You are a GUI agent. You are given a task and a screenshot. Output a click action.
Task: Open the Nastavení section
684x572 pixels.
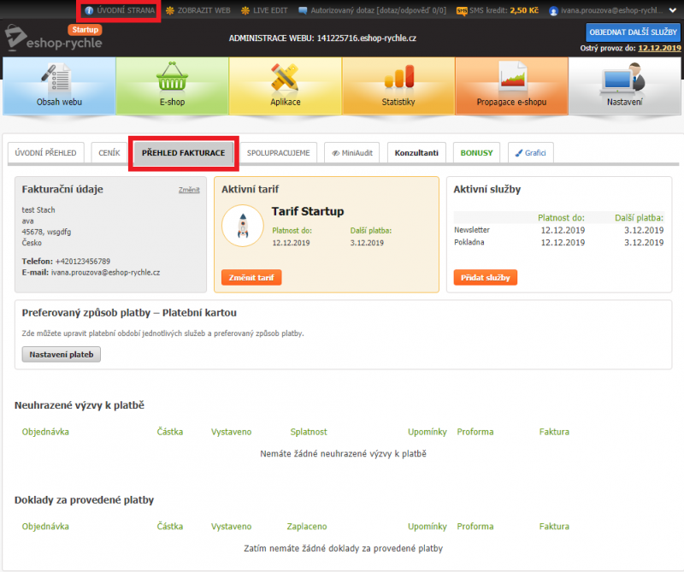click(625, 86)
